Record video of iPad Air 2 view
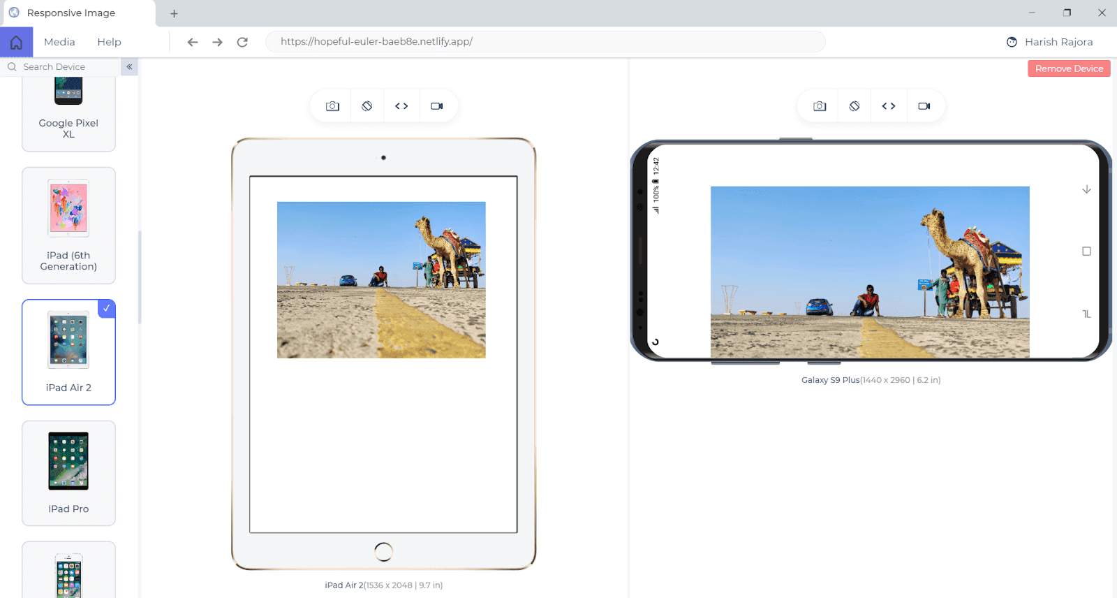This screenshot has width=1117, height=598. pyautogui.click(x=437, y=106)
